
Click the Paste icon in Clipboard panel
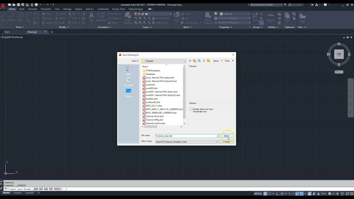pyautogui.click(x=287, y=17)
